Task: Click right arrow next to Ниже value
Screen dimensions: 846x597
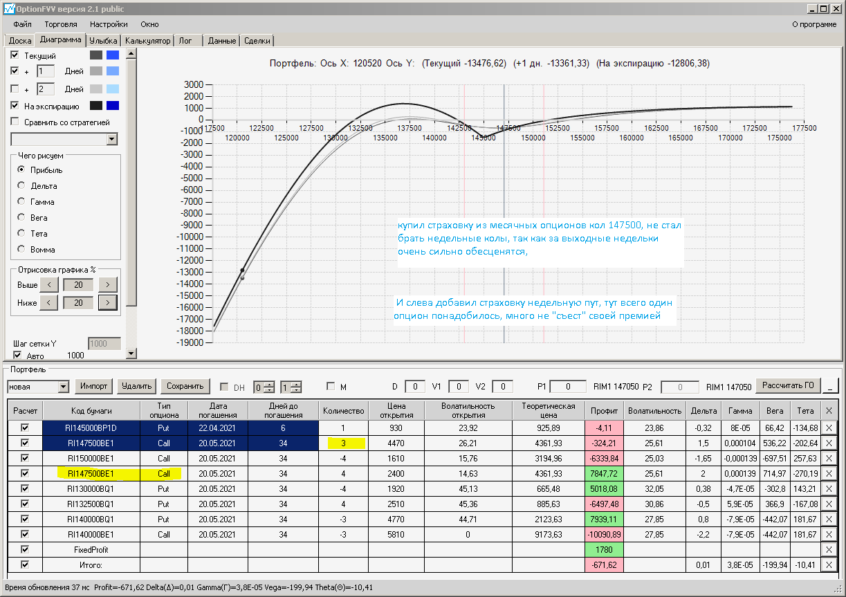Action: coord(107,302)
